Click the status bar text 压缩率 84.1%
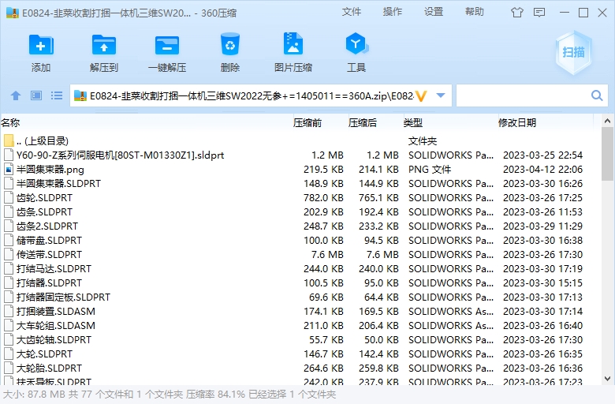The width and height of the screenshot is (615, 404). click(215, 395)
